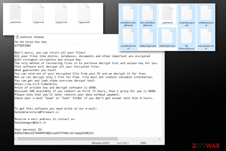Select the 2.jpeg.mool file icon
226x151 pixels.
[x=61, y=14]
